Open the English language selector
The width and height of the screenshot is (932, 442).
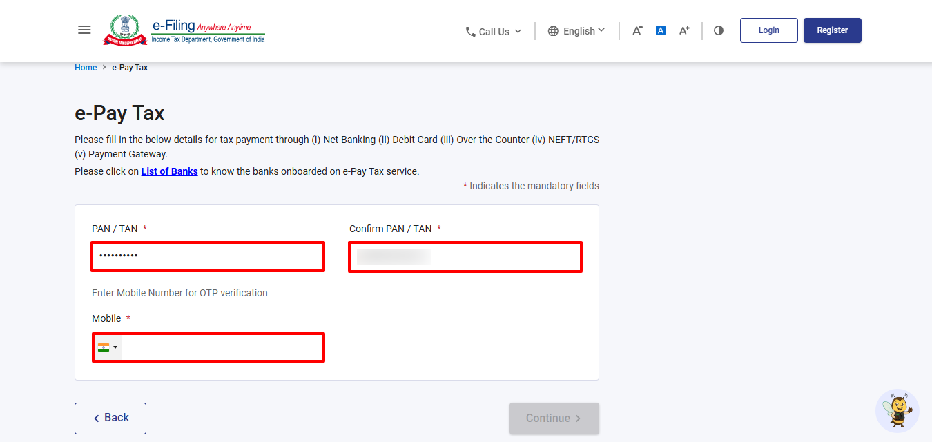tap(576, 31)
